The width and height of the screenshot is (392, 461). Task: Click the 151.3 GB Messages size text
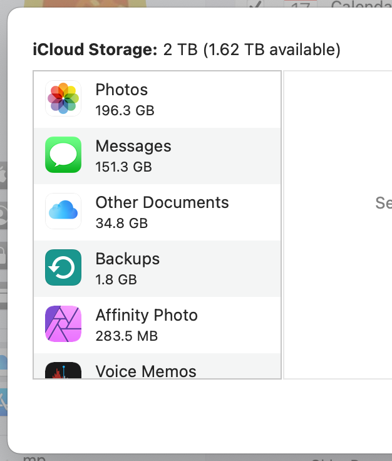pos(123,167)
